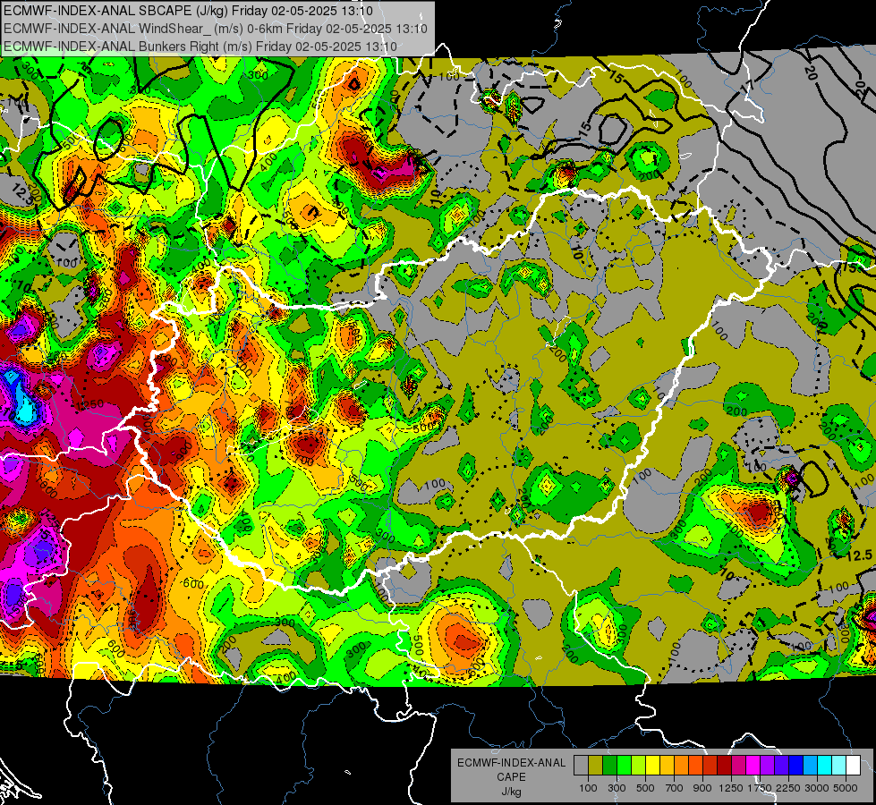Viewport: 876px width, 805px height.
Task: Click the red-orange legend swatch before 900
Action: [x=695, y=766]
